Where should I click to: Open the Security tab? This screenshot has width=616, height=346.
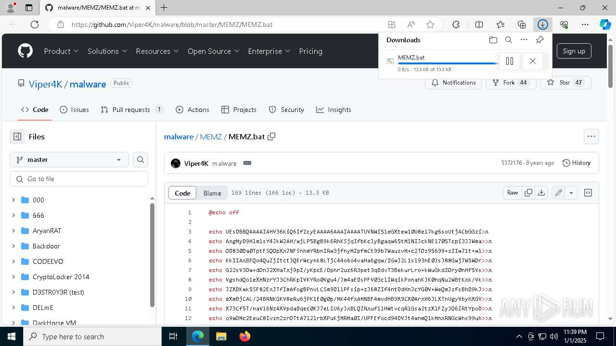pos(286,110)
